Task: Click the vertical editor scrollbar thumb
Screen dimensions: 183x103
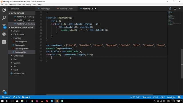Action: pyautogui.click(x=182, y=64)
